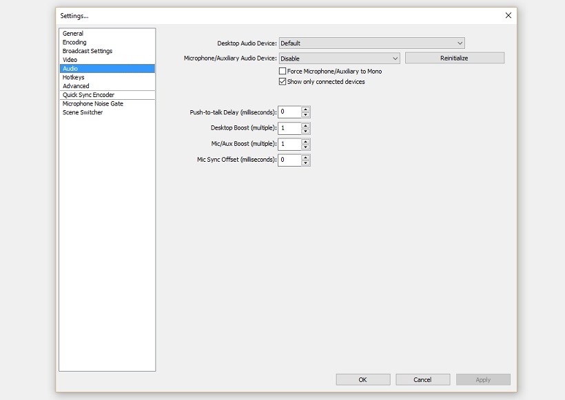The width and height of the screenshot is (565, 400).
Task: Uncheck Show only connected devices
Action: (x=282, y=82)
